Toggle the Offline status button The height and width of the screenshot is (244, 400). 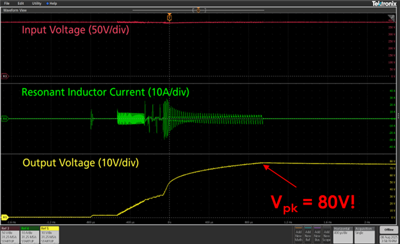(389, 230)
